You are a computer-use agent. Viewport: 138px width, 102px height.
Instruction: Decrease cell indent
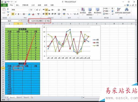tap(52, 14)
